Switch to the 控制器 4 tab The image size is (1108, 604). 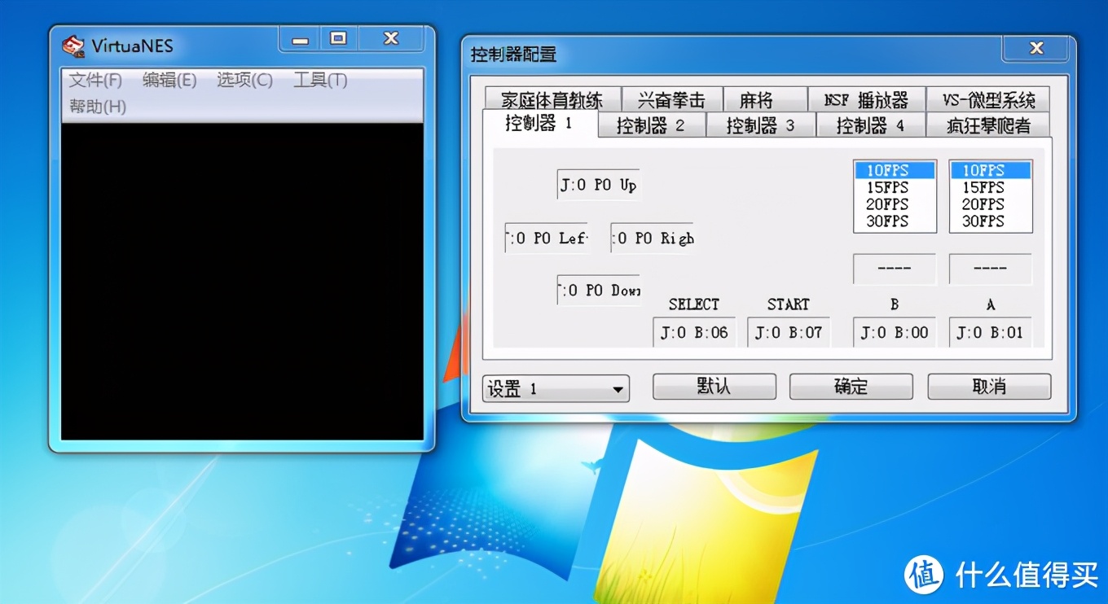pos(869,125)
